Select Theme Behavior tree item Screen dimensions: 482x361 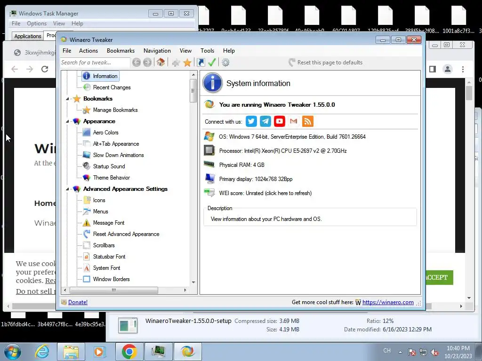point(111,178)
